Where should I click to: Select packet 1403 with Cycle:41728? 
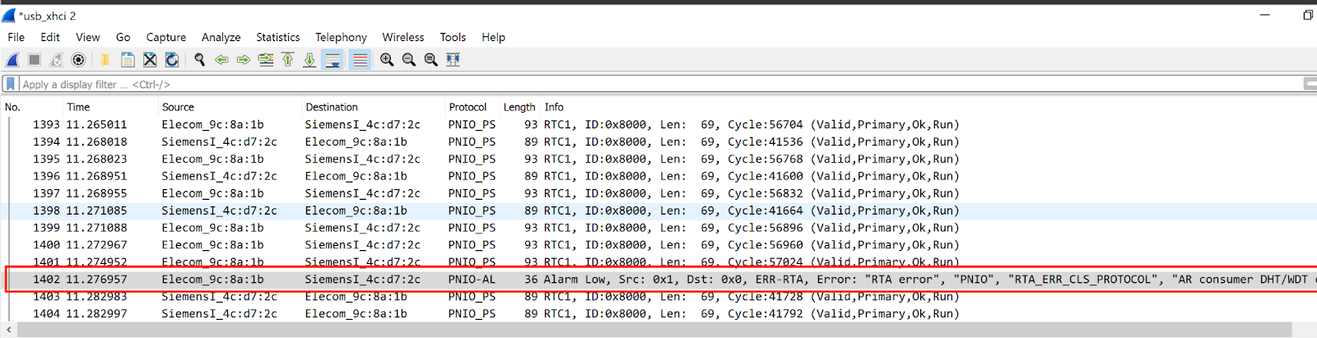coord(658,297)
